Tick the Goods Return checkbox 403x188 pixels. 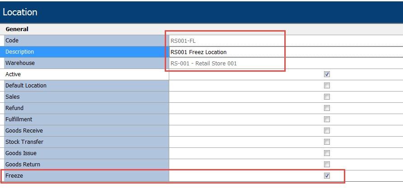tap(327, 165)
